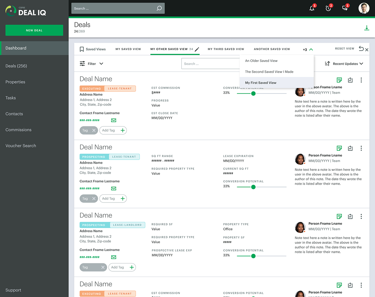Open Commissions in the sidebar
Viewport: 375px width, 297px height.
(x=18, y=130)
